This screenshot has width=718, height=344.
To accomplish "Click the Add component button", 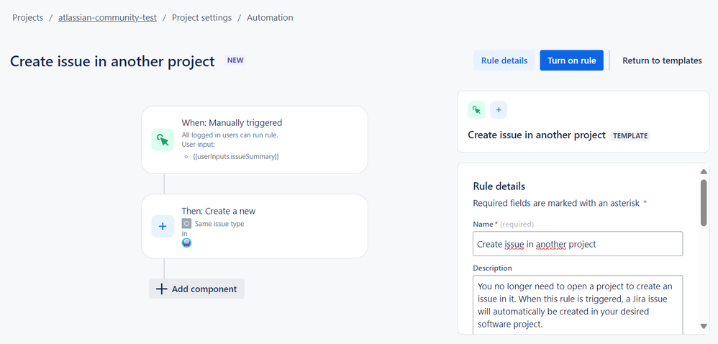I will click(196, 289).
